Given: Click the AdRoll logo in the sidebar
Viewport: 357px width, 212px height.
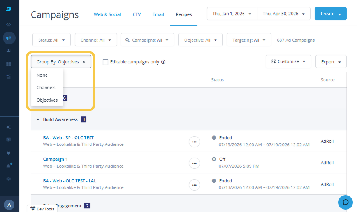Looking at the screenshot, I should (x=9, y=9).
